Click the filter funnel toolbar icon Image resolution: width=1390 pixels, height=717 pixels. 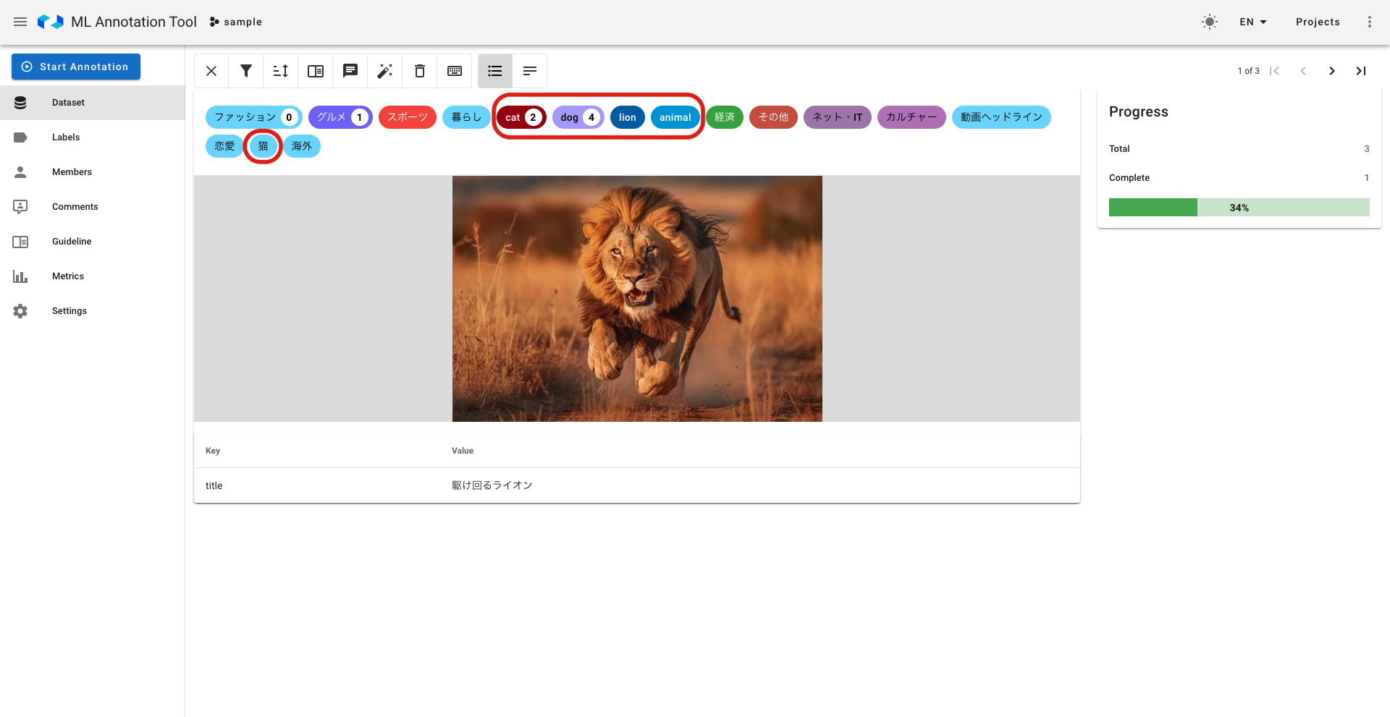[246, 71]
